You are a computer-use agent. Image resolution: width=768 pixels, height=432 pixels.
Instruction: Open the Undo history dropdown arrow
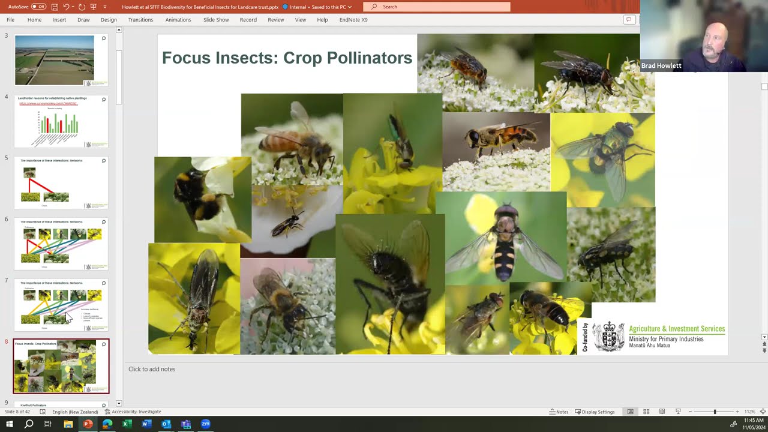tap(73, 7)
